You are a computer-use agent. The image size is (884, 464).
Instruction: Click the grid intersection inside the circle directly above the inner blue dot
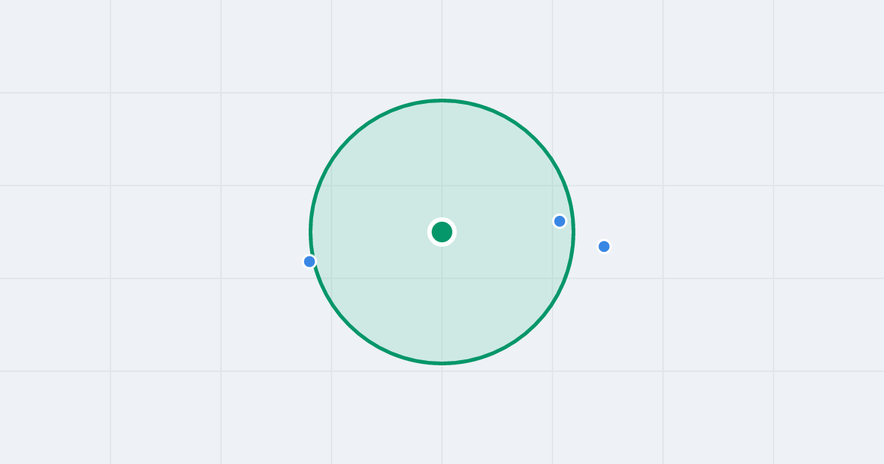click(x=552, y=186)
